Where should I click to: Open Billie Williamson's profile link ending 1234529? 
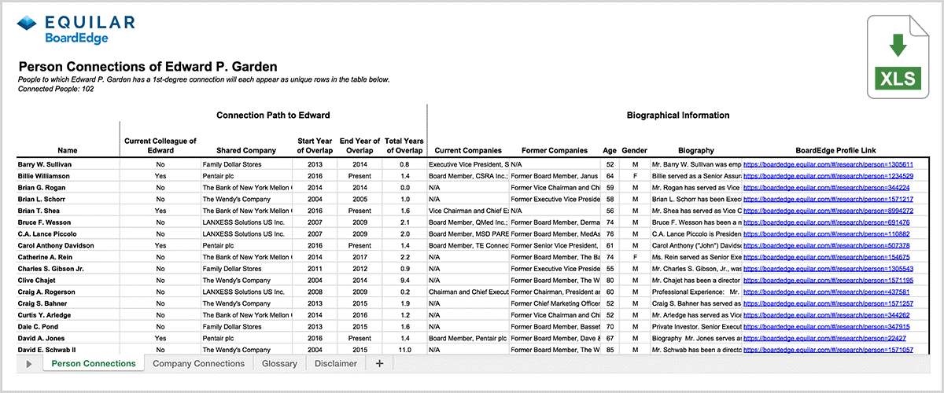(x=828, y=176)
